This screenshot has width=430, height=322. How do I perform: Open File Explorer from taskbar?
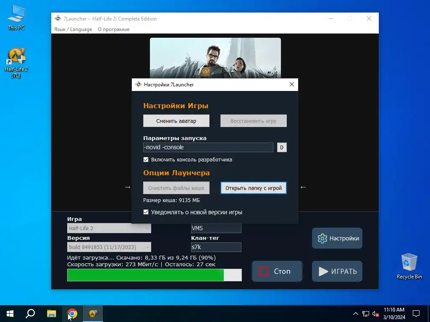[51, 314]
